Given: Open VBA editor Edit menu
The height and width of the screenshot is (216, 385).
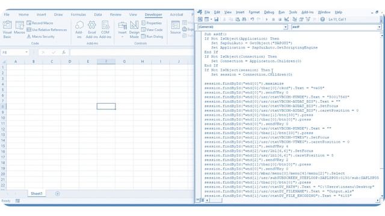Looking at the screenshot, I should click(217, 12).
